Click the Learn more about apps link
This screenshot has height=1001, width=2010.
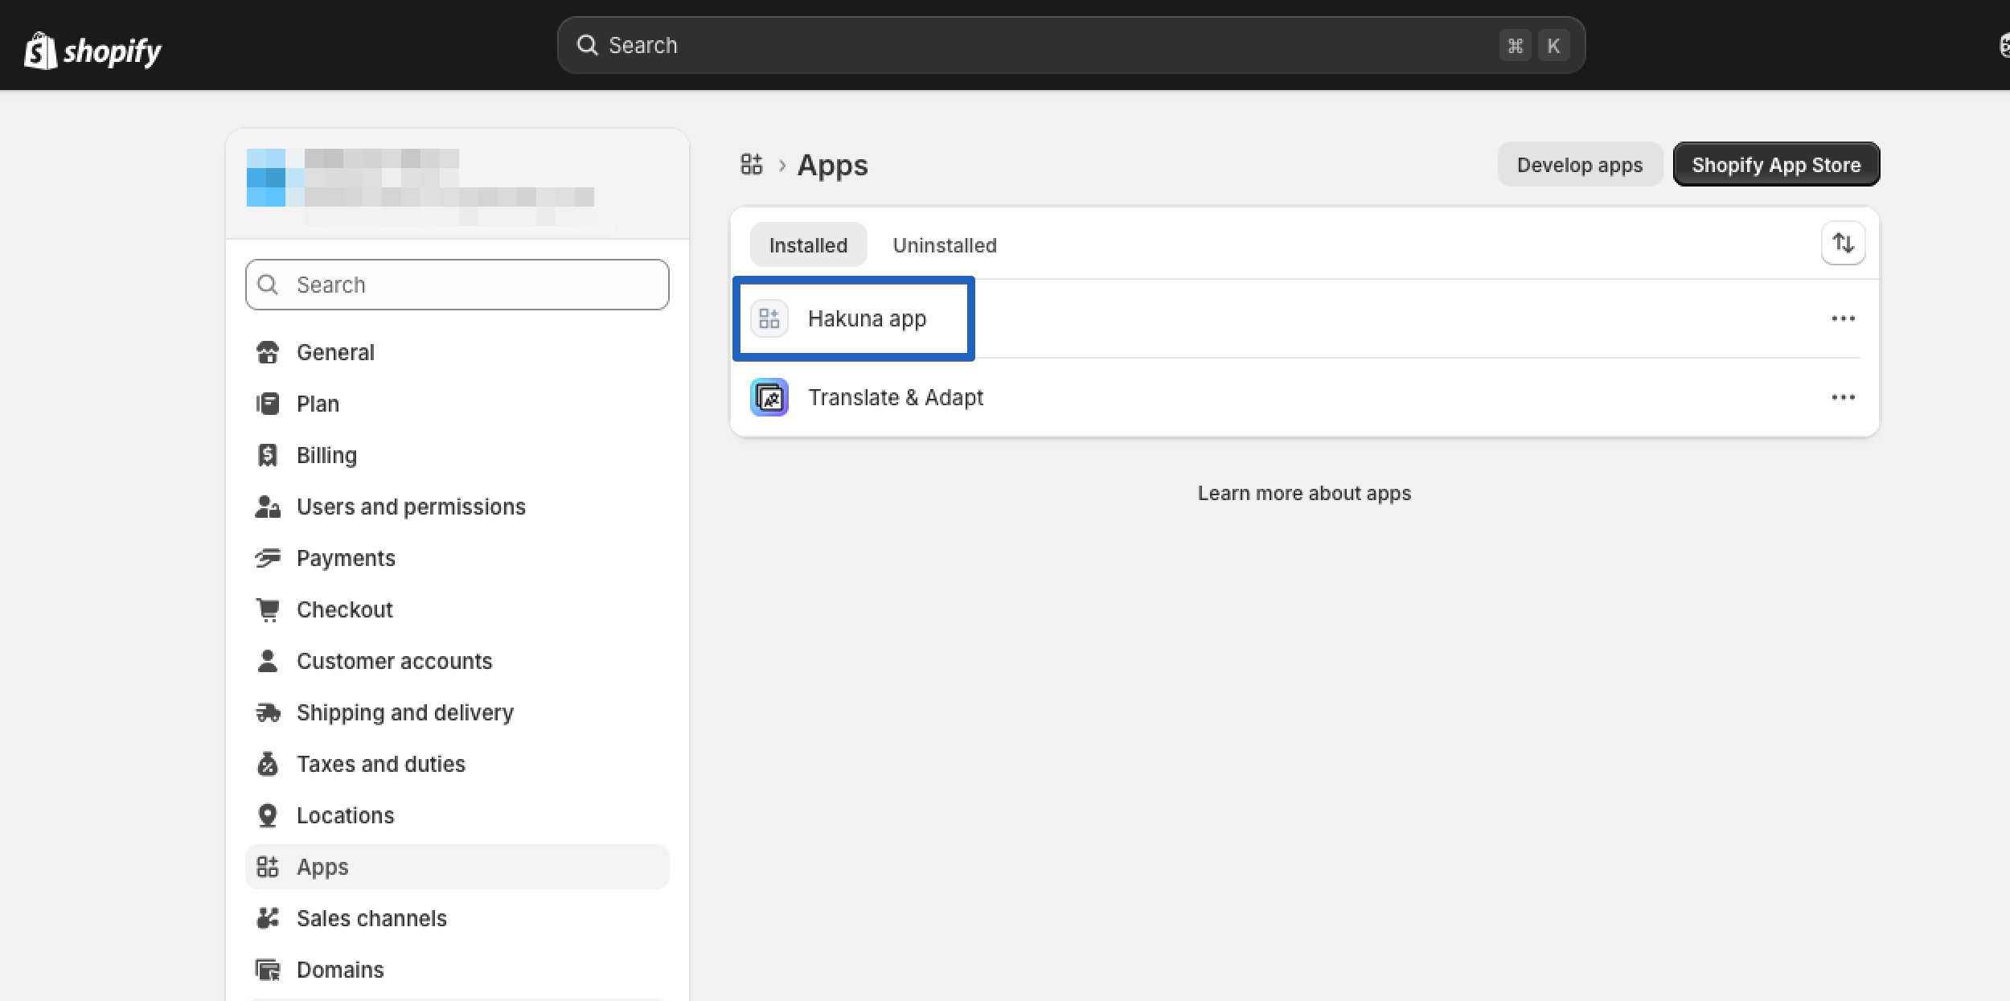pyautogui.click(x=1303, y=493)
